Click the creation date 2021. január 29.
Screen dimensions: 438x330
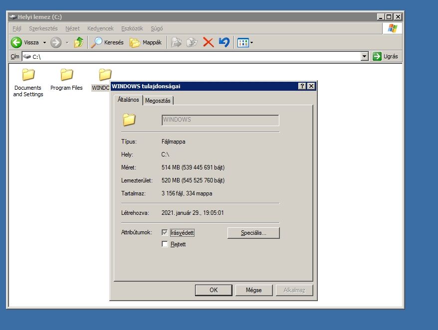193,213
